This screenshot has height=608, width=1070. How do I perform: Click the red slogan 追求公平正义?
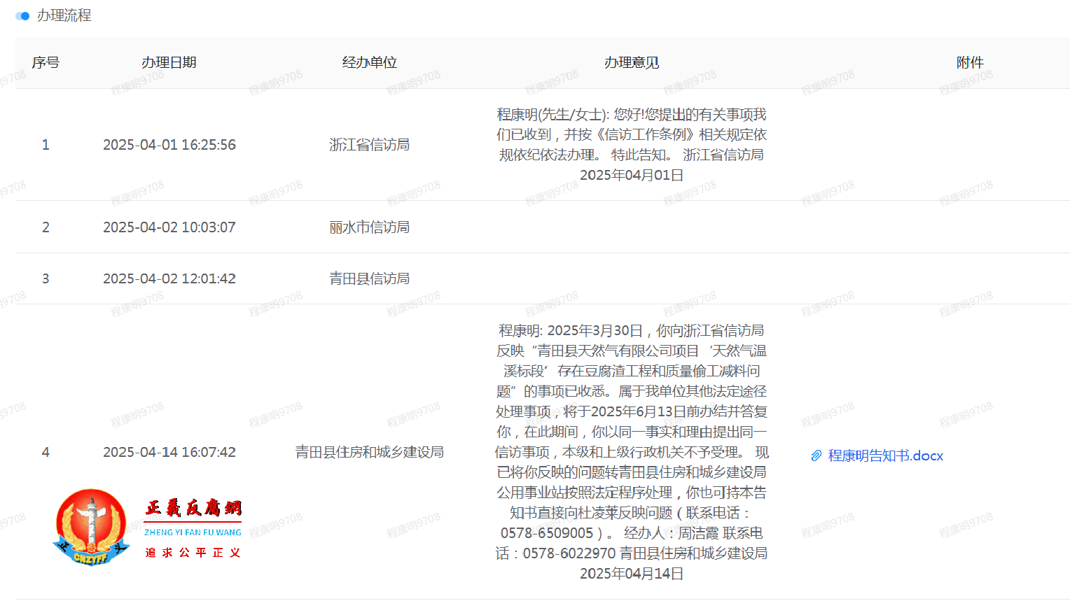click(193, 551)
